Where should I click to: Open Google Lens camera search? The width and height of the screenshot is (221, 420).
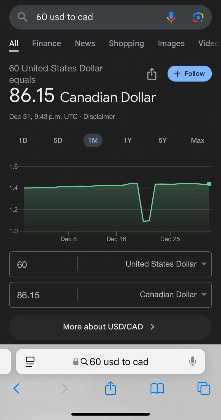pyautogui.click(x=198, y=17)
